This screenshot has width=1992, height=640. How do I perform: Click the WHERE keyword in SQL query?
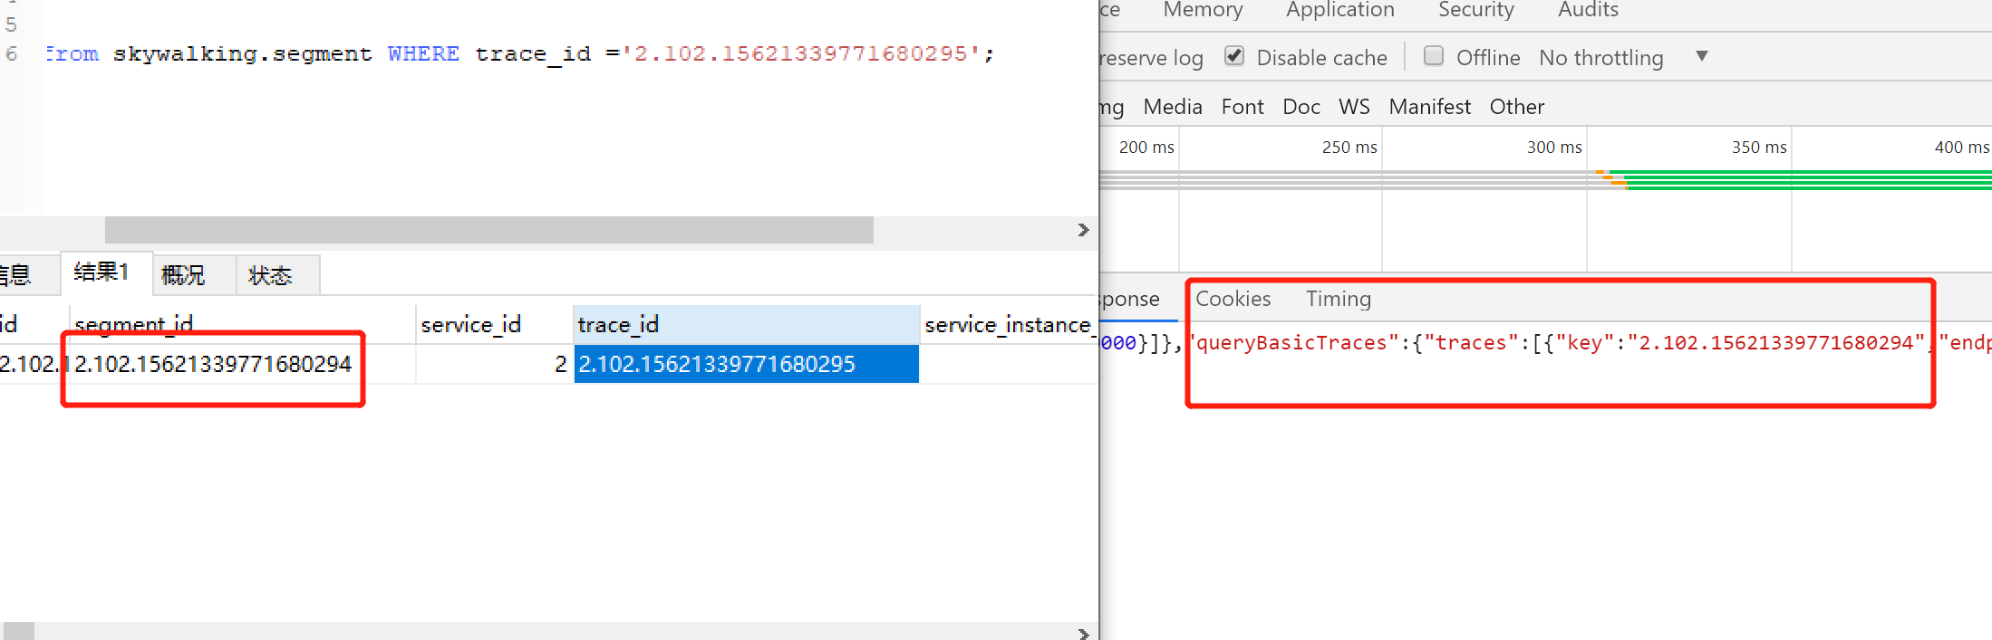point(423,53)
